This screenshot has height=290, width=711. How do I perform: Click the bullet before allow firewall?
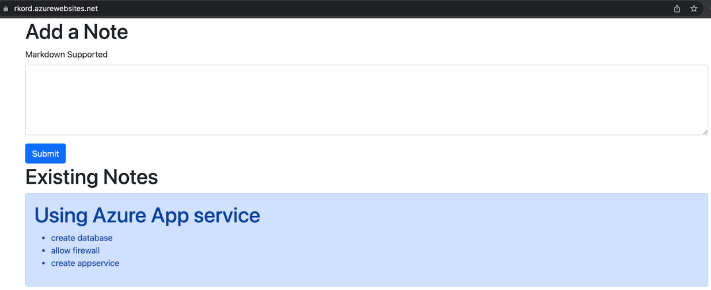tap(43, 251)
